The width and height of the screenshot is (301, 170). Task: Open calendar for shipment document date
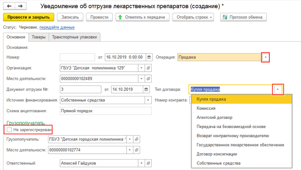coord(146,89)
